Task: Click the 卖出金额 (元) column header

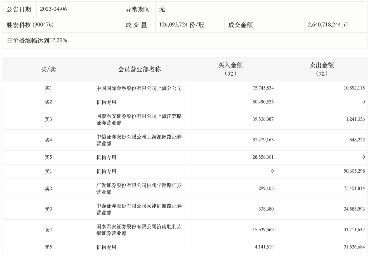Action: (321, 69)
